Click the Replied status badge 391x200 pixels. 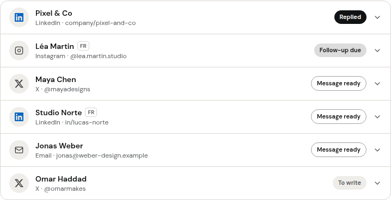pos(350,17)
